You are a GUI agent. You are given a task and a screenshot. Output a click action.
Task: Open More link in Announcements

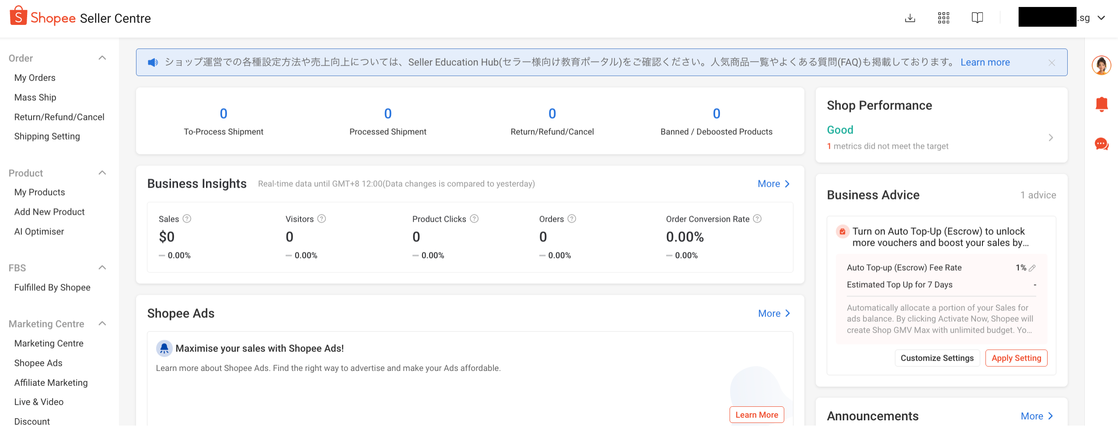[x=1037, y=416]
